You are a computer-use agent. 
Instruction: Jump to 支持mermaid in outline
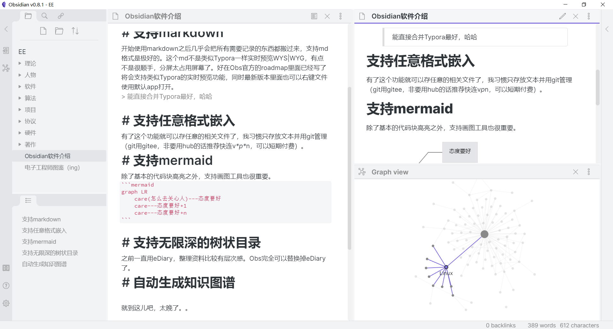coord(39,241)
